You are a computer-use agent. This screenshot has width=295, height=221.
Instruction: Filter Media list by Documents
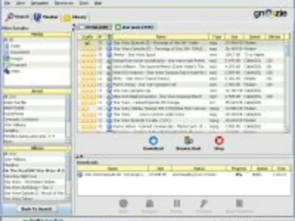tap(37, 52)
